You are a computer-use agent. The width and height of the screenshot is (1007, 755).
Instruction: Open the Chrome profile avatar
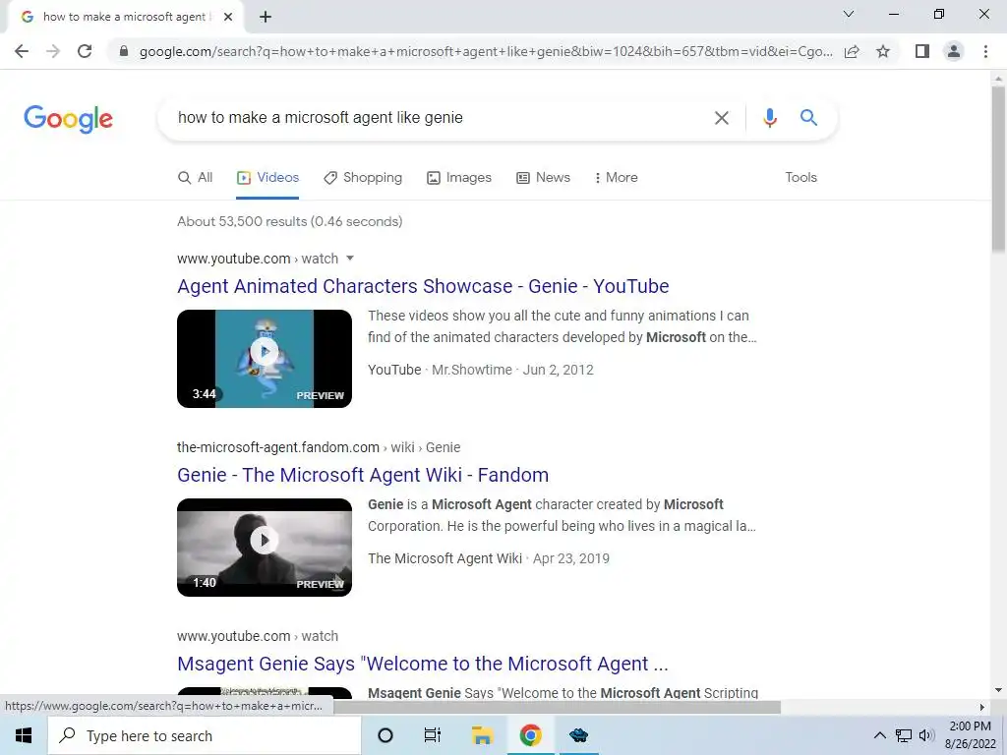[954, 51]
